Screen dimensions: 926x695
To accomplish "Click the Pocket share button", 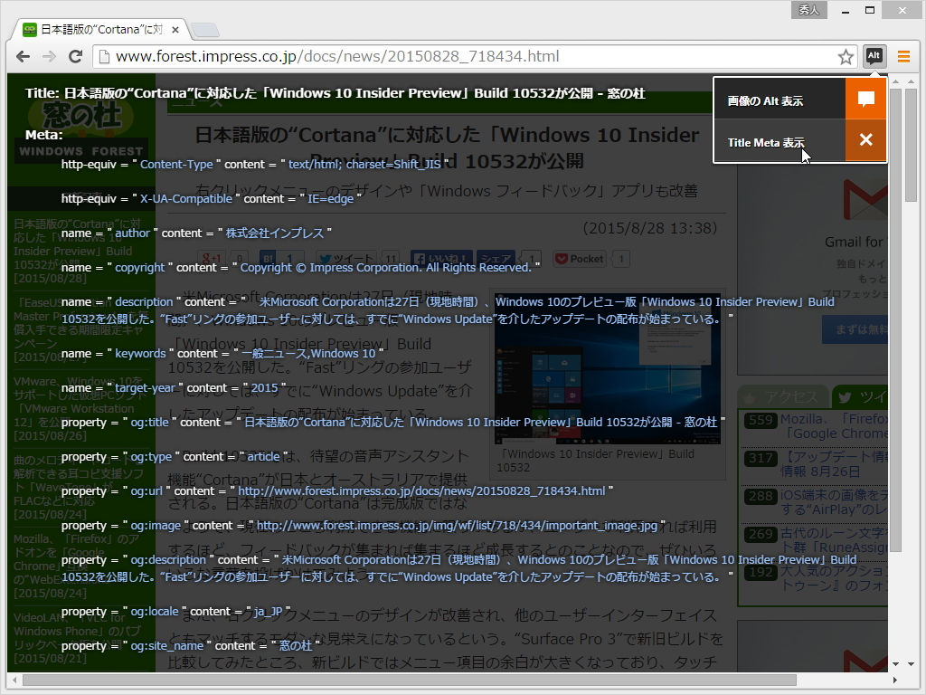I will click(580, 259).
